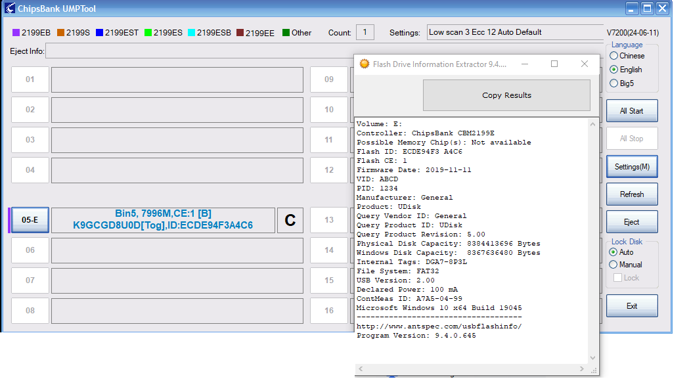Toggle the Lock checkbox
689x379 pixels.
click(617, 278)
